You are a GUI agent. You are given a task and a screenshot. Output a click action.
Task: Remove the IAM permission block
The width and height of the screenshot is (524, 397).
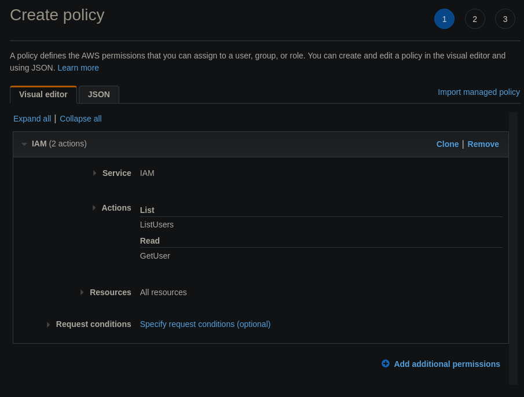point(483,144)
